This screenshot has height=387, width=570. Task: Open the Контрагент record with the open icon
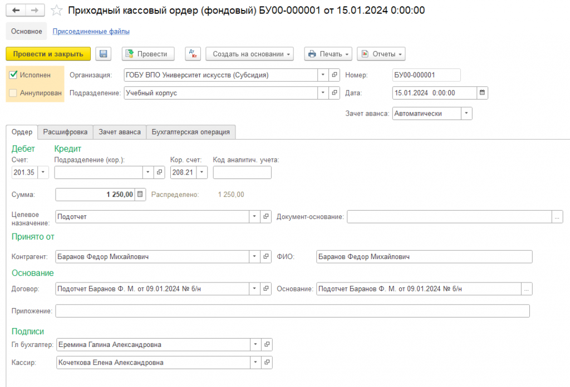pos(266,257)
